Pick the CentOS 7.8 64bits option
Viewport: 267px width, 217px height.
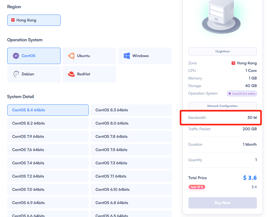click(x=131, y=137)
